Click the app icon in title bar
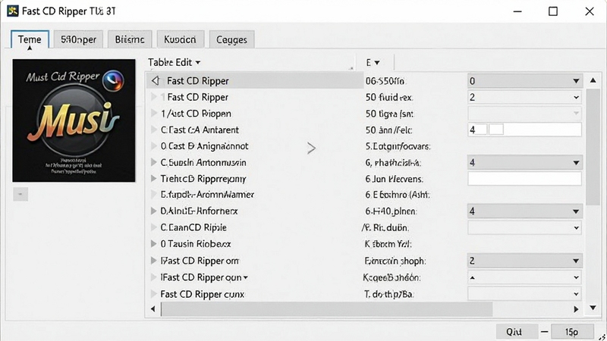This screenshot has height=341, width=607. tap(13, 11)
